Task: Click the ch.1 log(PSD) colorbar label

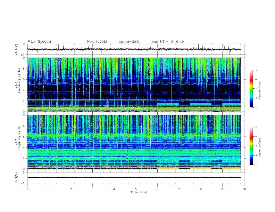Action: 260,90
